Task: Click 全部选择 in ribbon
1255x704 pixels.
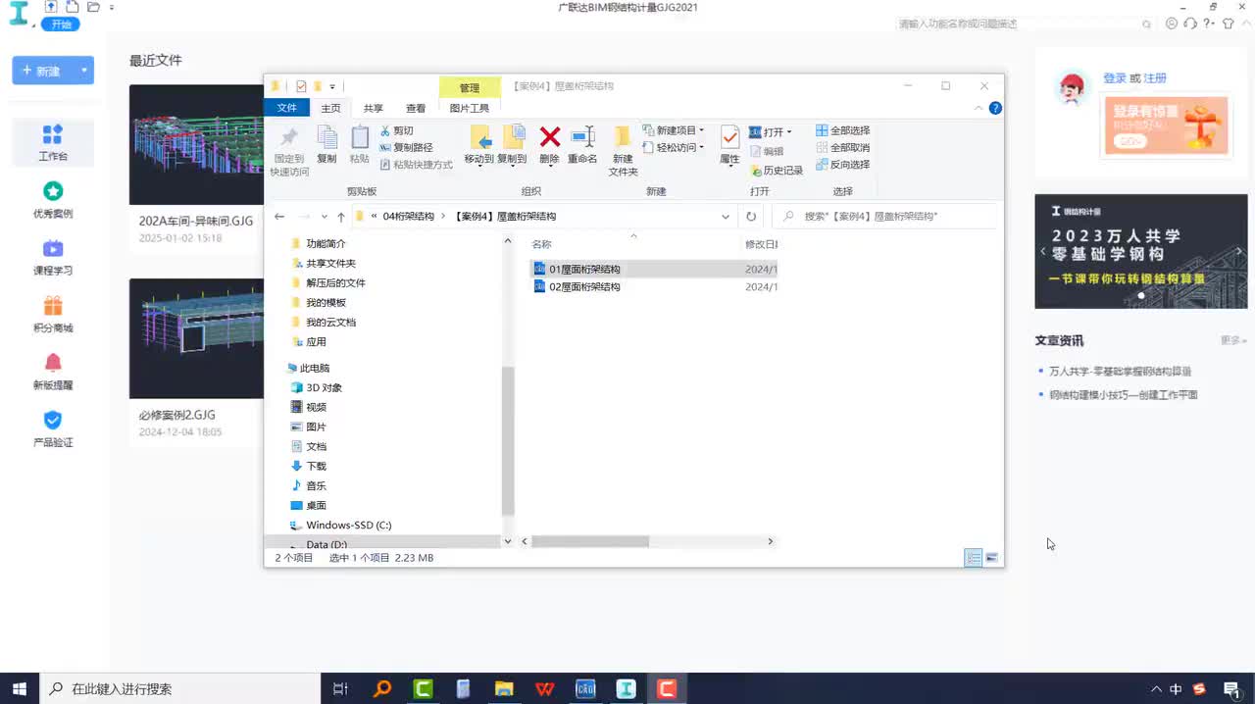Action: (x=842, y=130)
